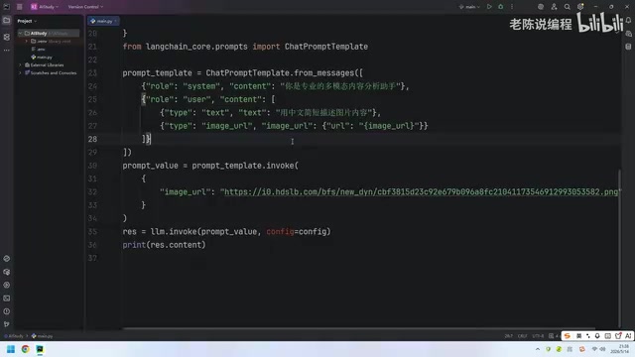Click the config keyword on line 35
Image resolution: width=635 pixels, height=357 pixels.
click(280, 231)
